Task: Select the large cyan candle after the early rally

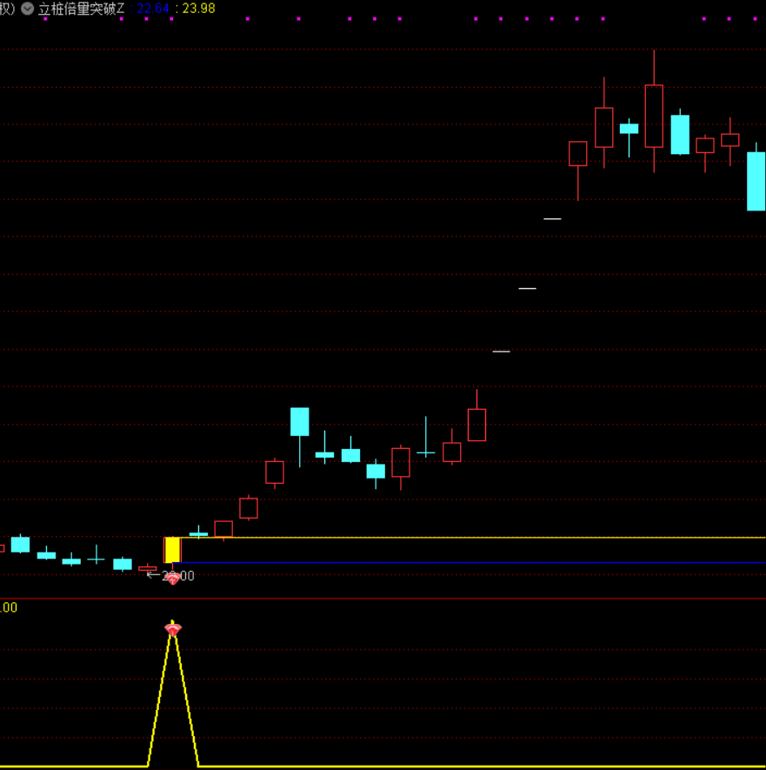Action: click(x=300, y=421)
